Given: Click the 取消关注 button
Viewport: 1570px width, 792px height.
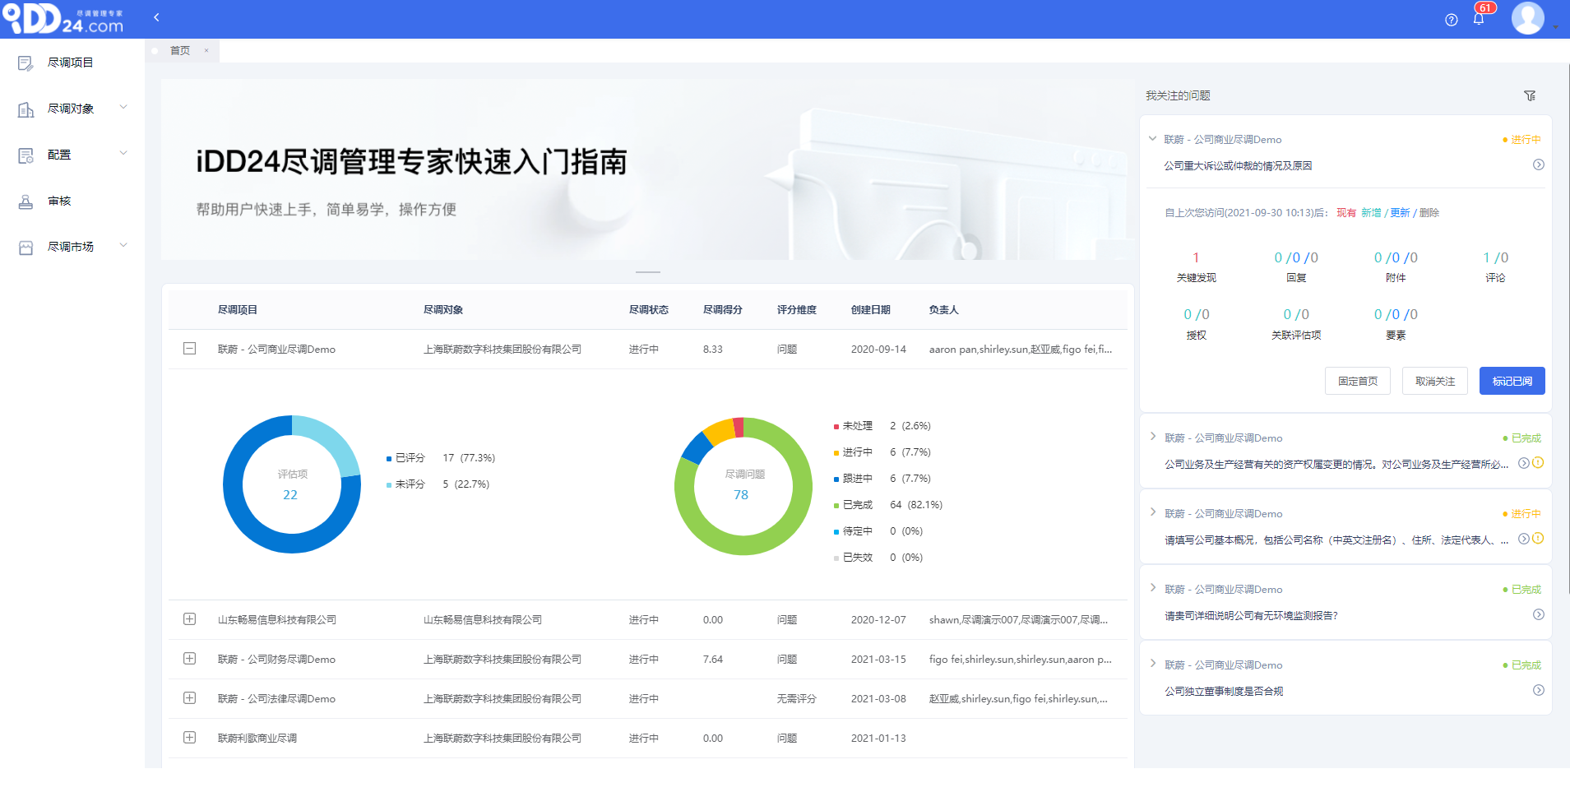Looking at the screenshot, I should point(1434,381).
